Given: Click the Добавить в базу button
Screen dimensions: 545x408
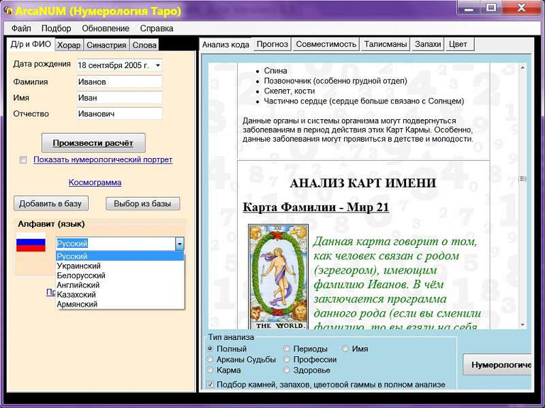Looking at the screenshot, I should [x=50, y=204].
